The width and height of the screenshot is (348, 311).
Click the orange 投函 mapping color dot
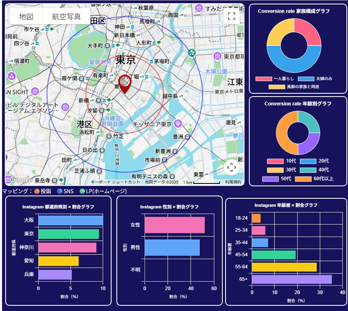pyautogui.click(x=37, y=191)
